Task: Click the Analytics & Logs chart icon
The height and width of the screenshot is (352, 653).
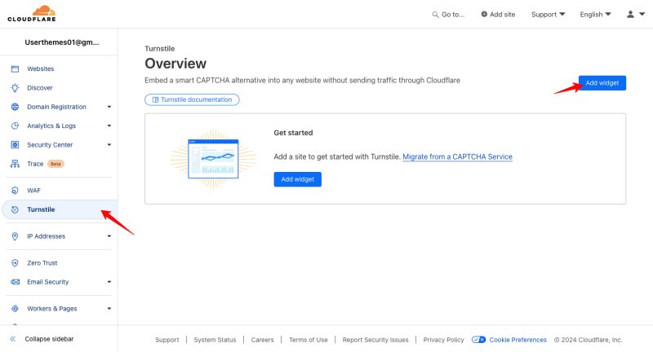Action: tap(15, 125)
